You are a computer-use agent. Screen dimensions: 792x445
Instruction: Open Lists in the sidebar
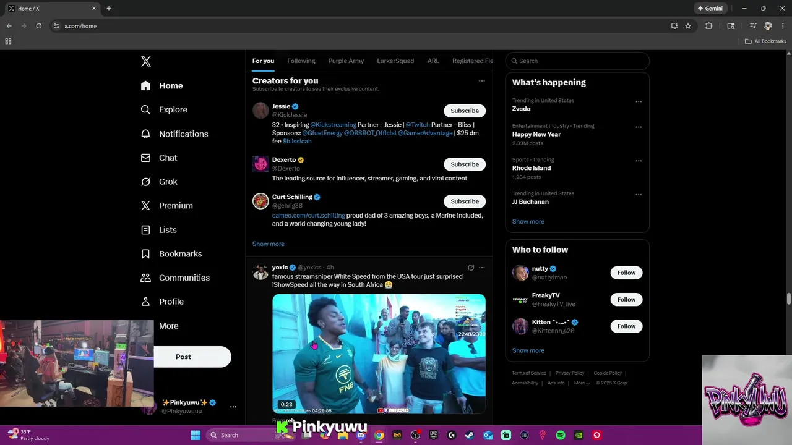pyautogui.click(x=159, y=230)
